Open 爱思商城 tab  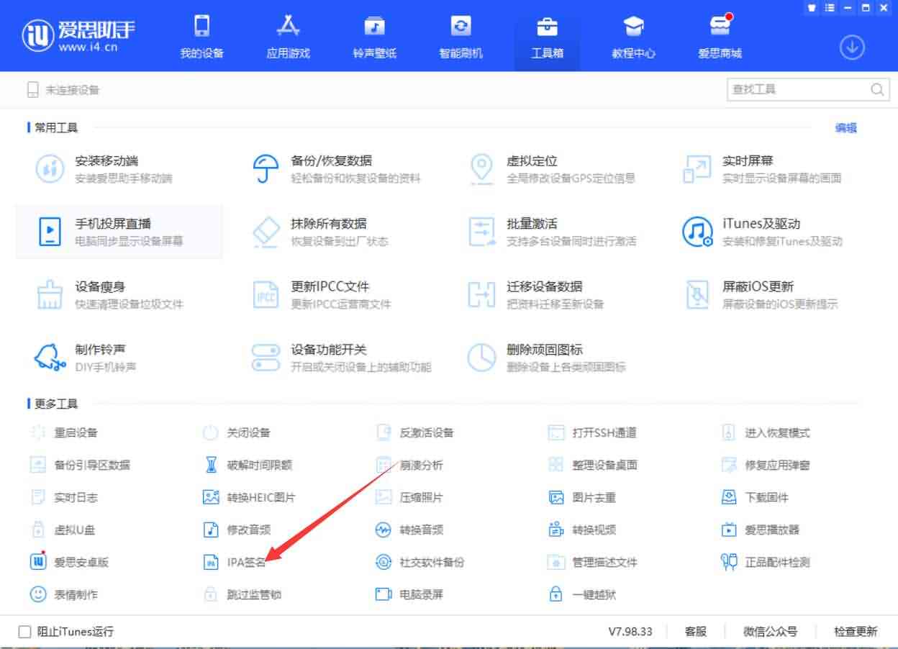tap(720, 37)
